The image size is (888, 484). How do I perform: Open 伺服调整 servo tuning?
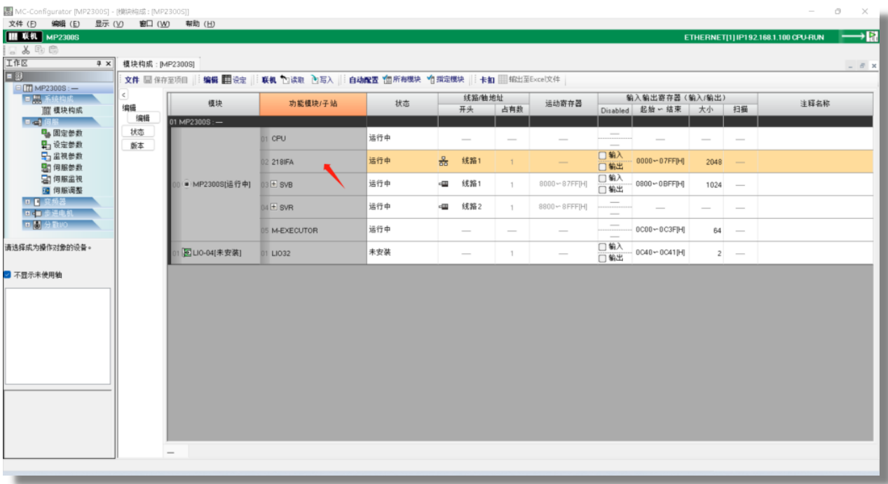62,190
